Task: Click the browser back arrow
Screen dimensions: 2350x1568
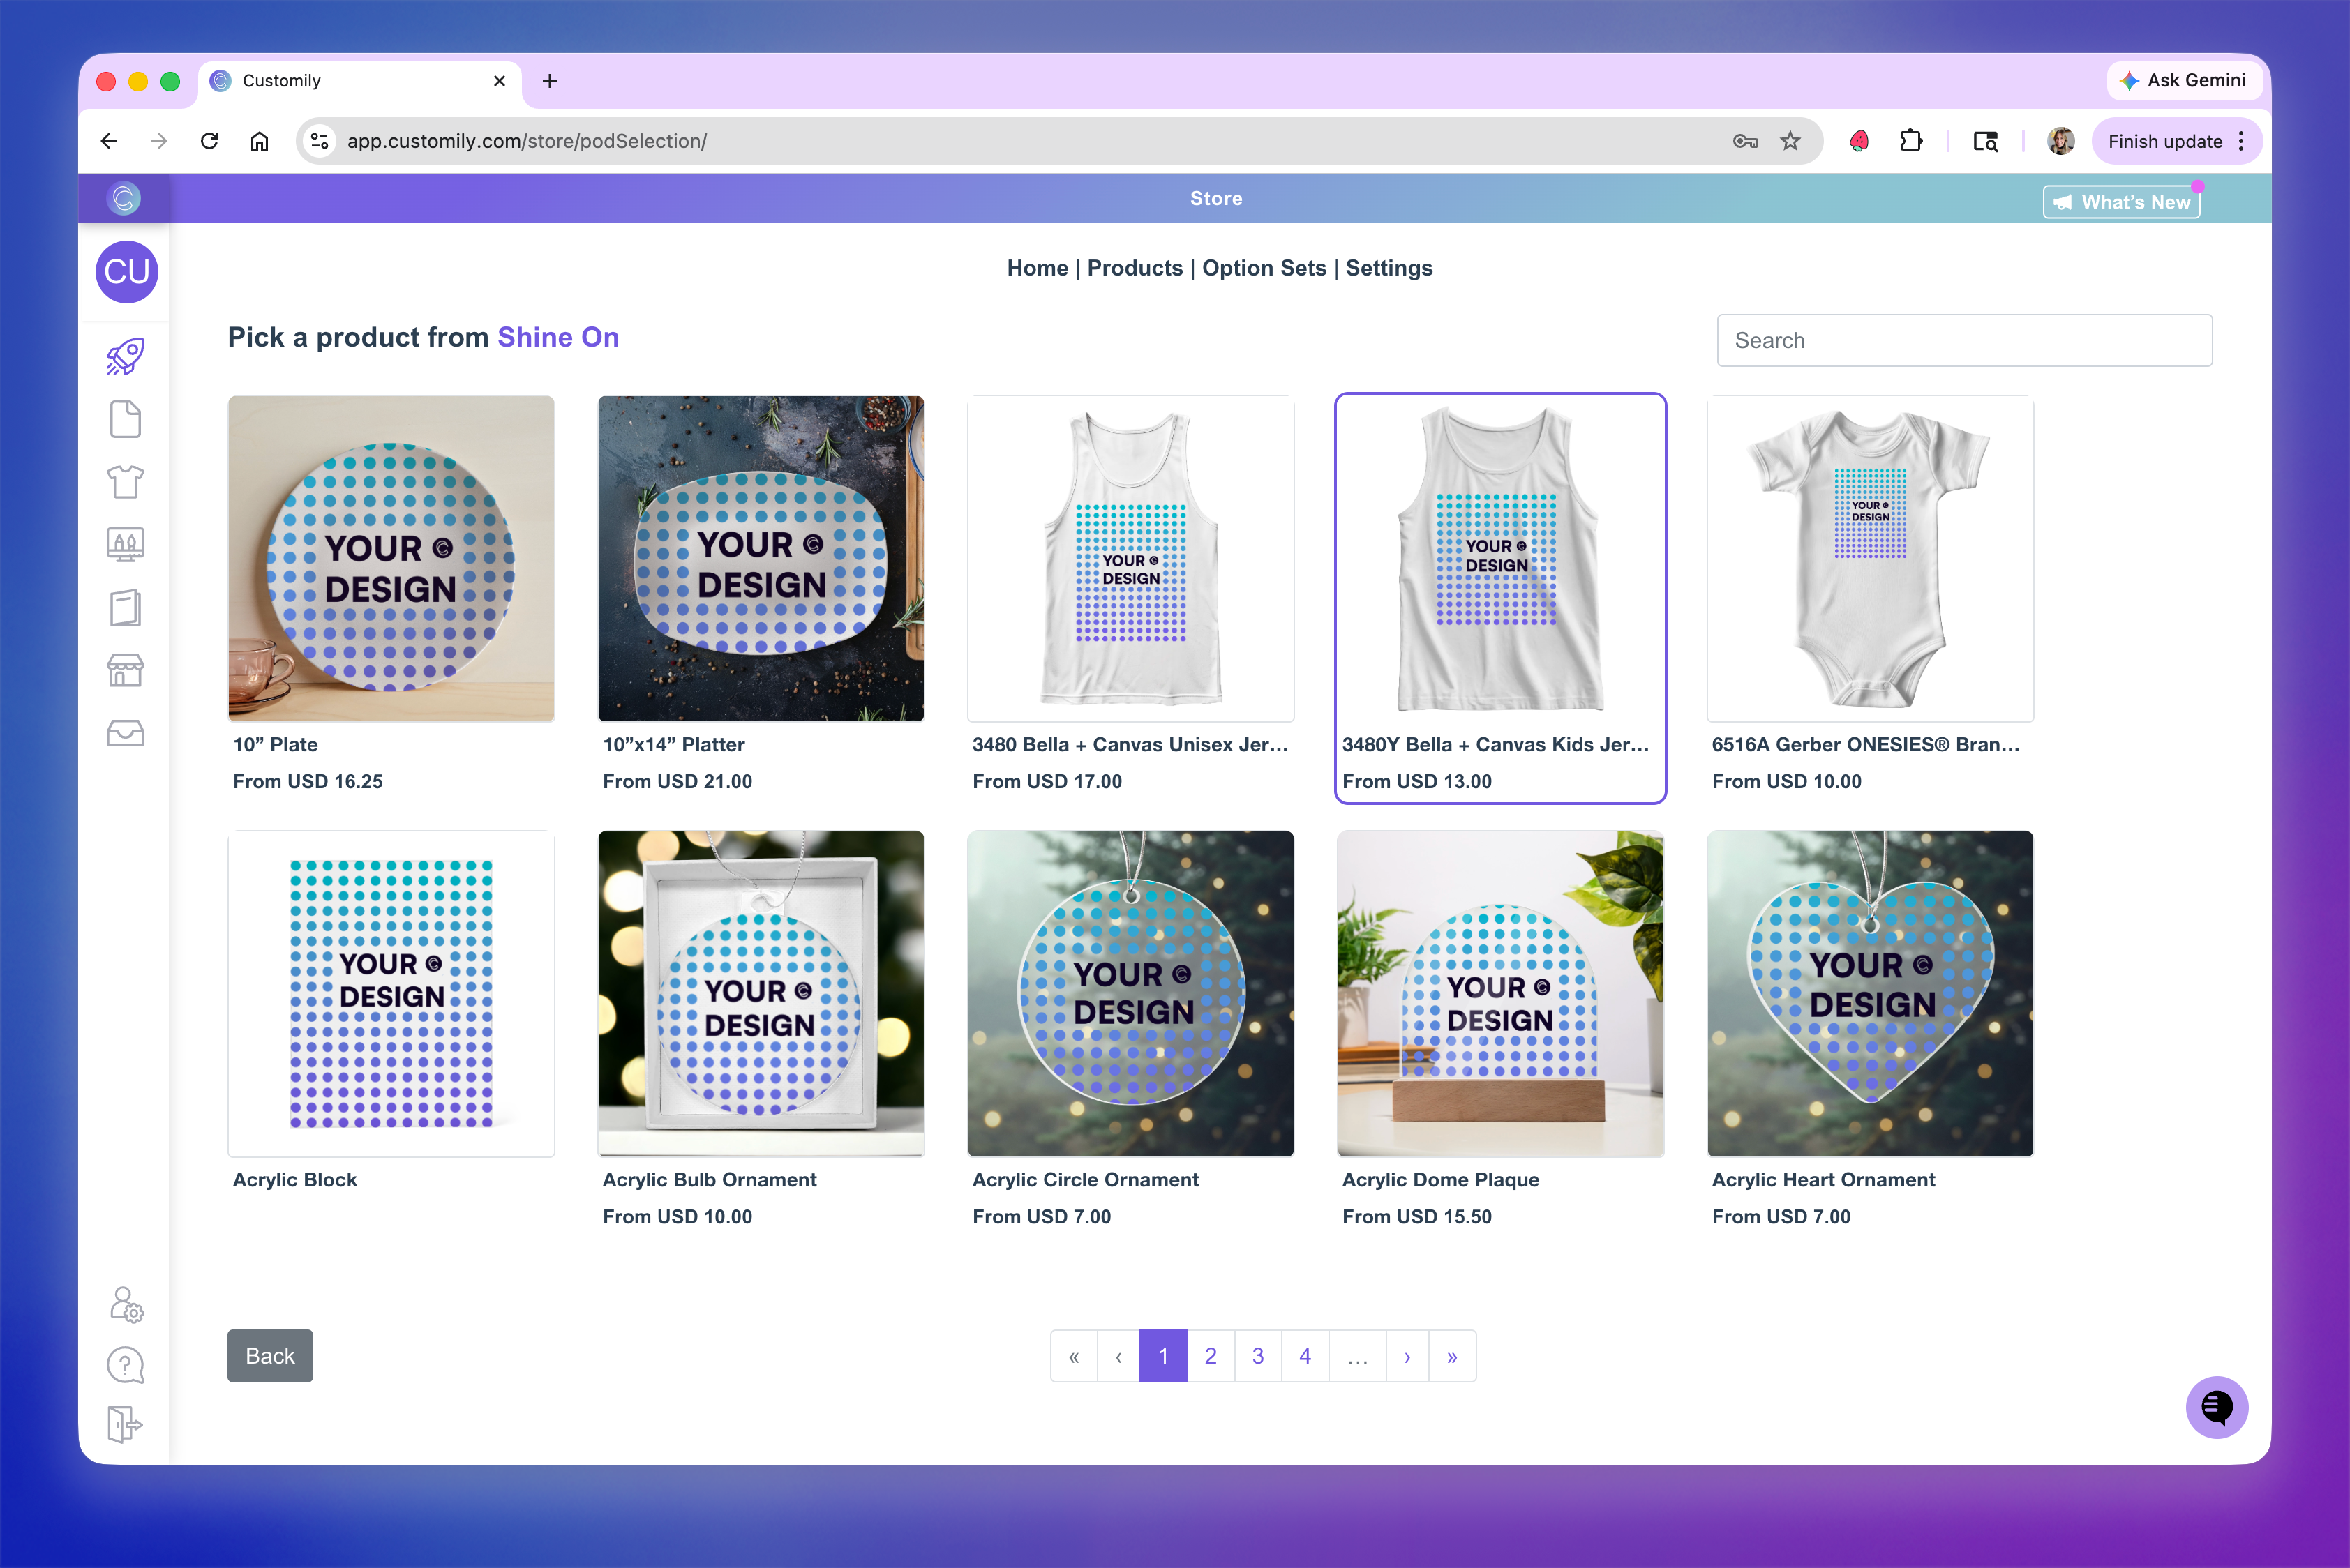Action: click(x=109, y=141)
